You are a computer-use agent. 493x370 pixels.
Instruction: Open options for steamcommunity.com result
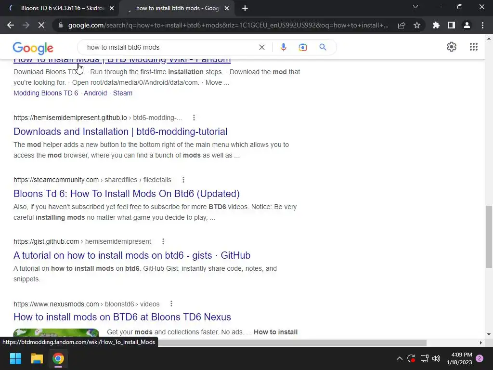tap(183, 180)
